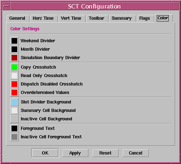Viewport: 181px width, 164px height.
Task: Change the Summary Cell Background color
Action: pos(14,111)
